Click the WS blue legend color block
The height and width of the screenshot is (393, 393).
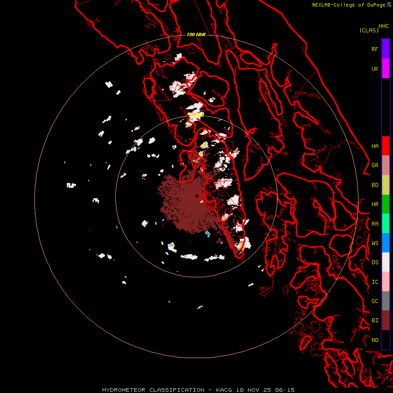point(386,243)
